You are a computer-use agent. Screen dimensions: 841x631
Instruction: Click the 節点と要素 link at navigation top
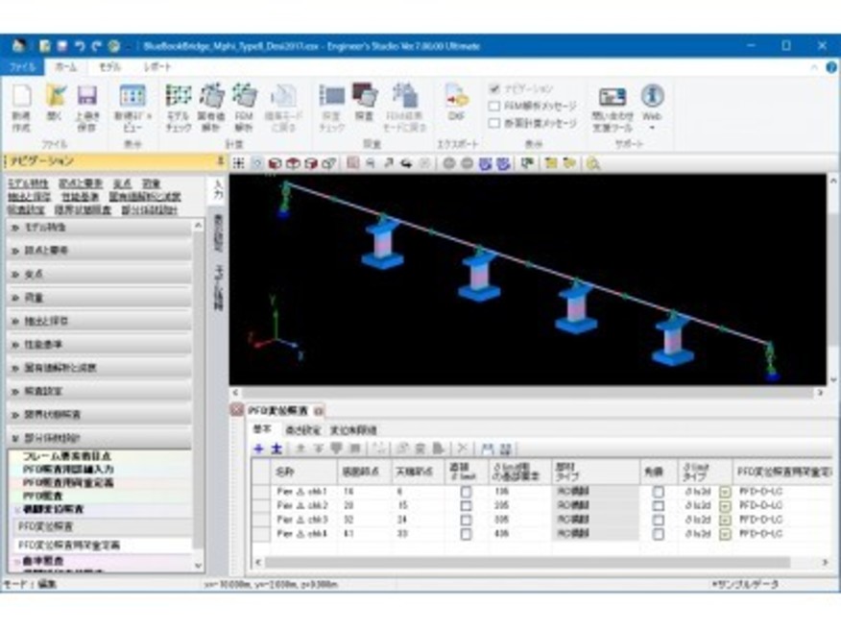81,183
